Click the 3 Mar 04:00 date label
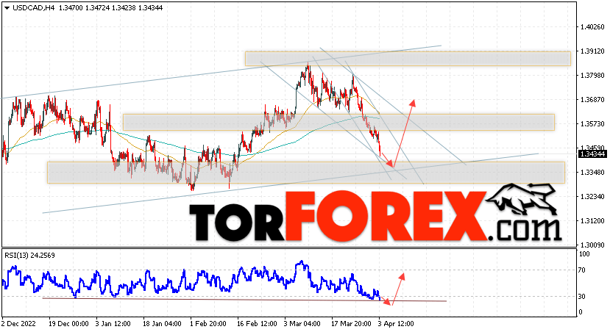This screenshot has height=332, width=610. point(302,324)
